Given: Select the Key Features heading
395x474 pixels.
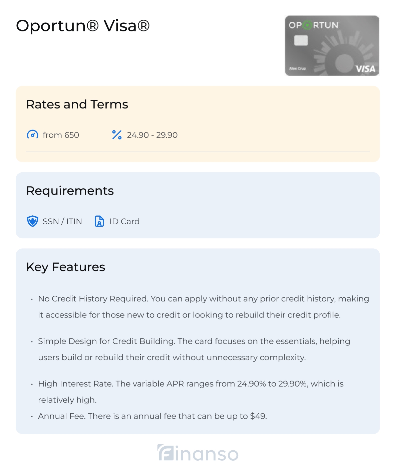Looking at the screenshot, I should [x=66, y=267].
